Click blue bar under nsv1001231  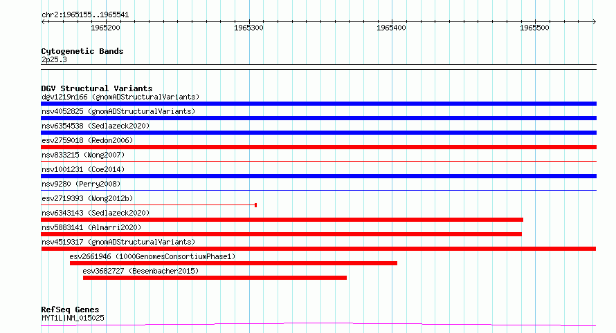(318, 176)
